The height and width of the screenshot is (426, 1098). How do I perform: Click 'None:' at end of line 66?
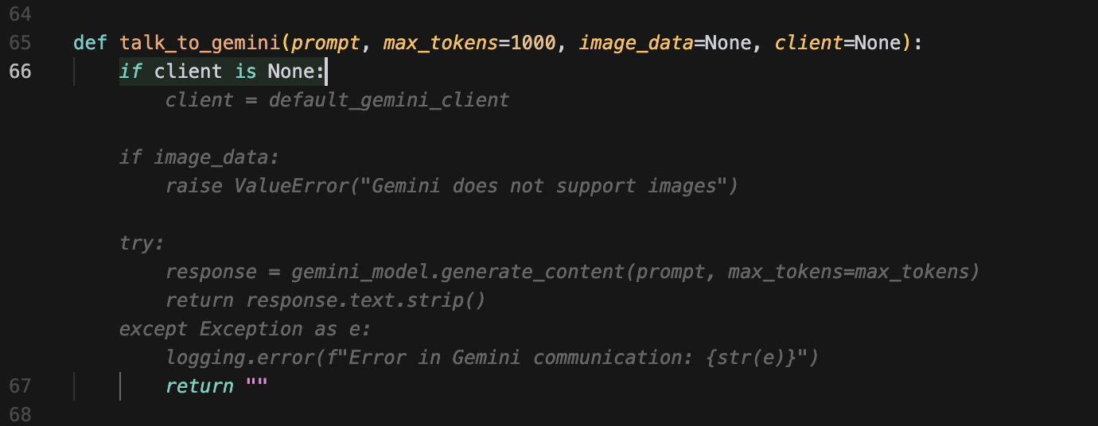coord(297,72)
